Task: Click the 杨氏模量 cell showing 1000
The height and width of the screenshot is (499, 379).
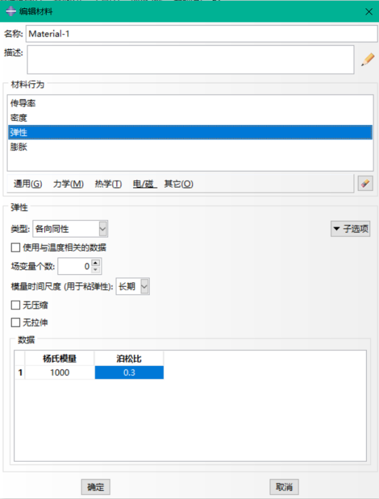Action: click(60, 372)
